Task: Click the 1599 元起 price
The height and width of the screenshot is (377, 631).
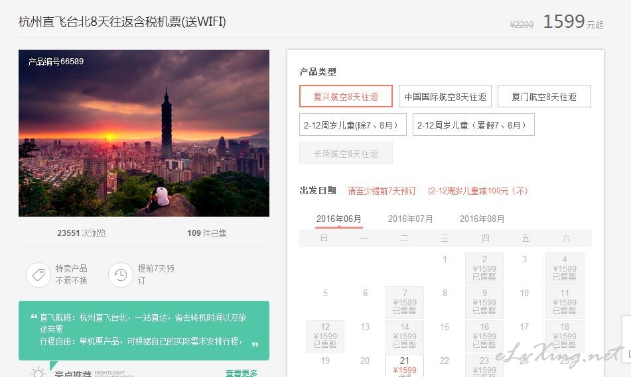Action: pyautogui.click(x=573, y=22)
